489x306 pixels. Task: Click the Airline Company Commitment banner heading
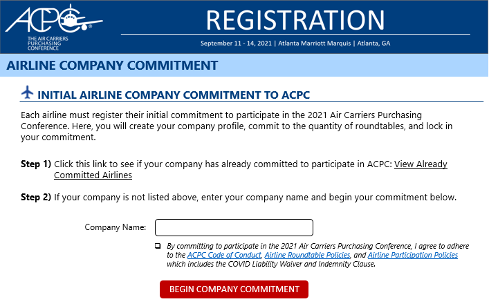pyautogui.click(x=112, y=66)
